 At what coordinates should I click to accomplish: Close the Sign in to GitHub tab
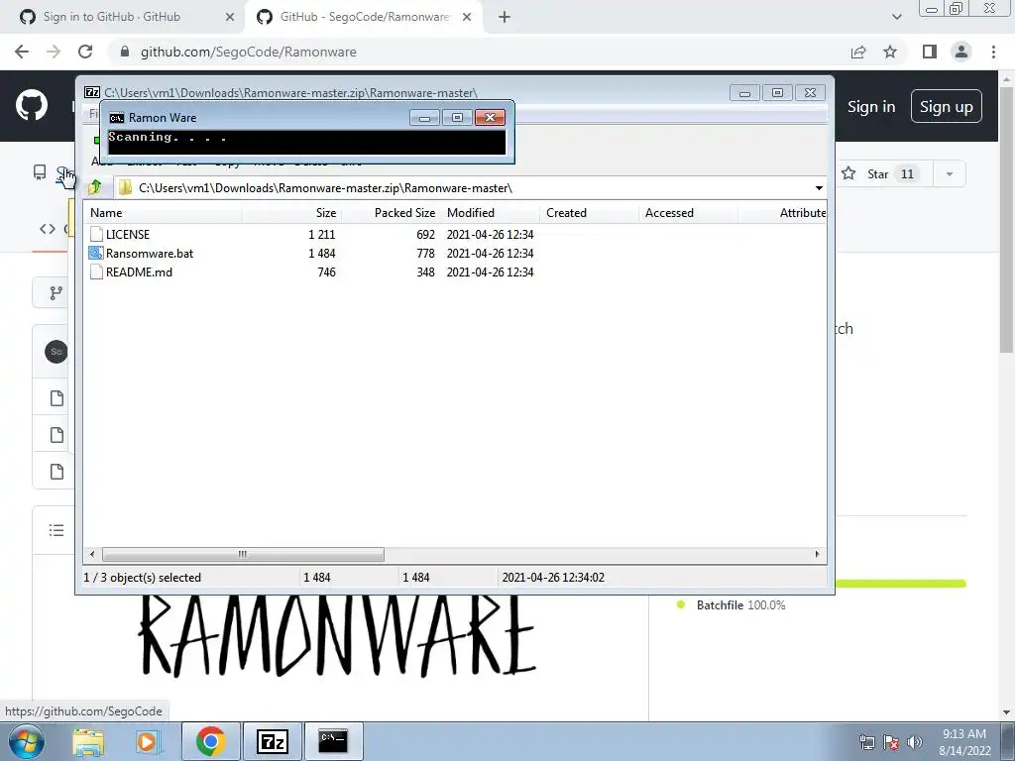pos(230,17)
